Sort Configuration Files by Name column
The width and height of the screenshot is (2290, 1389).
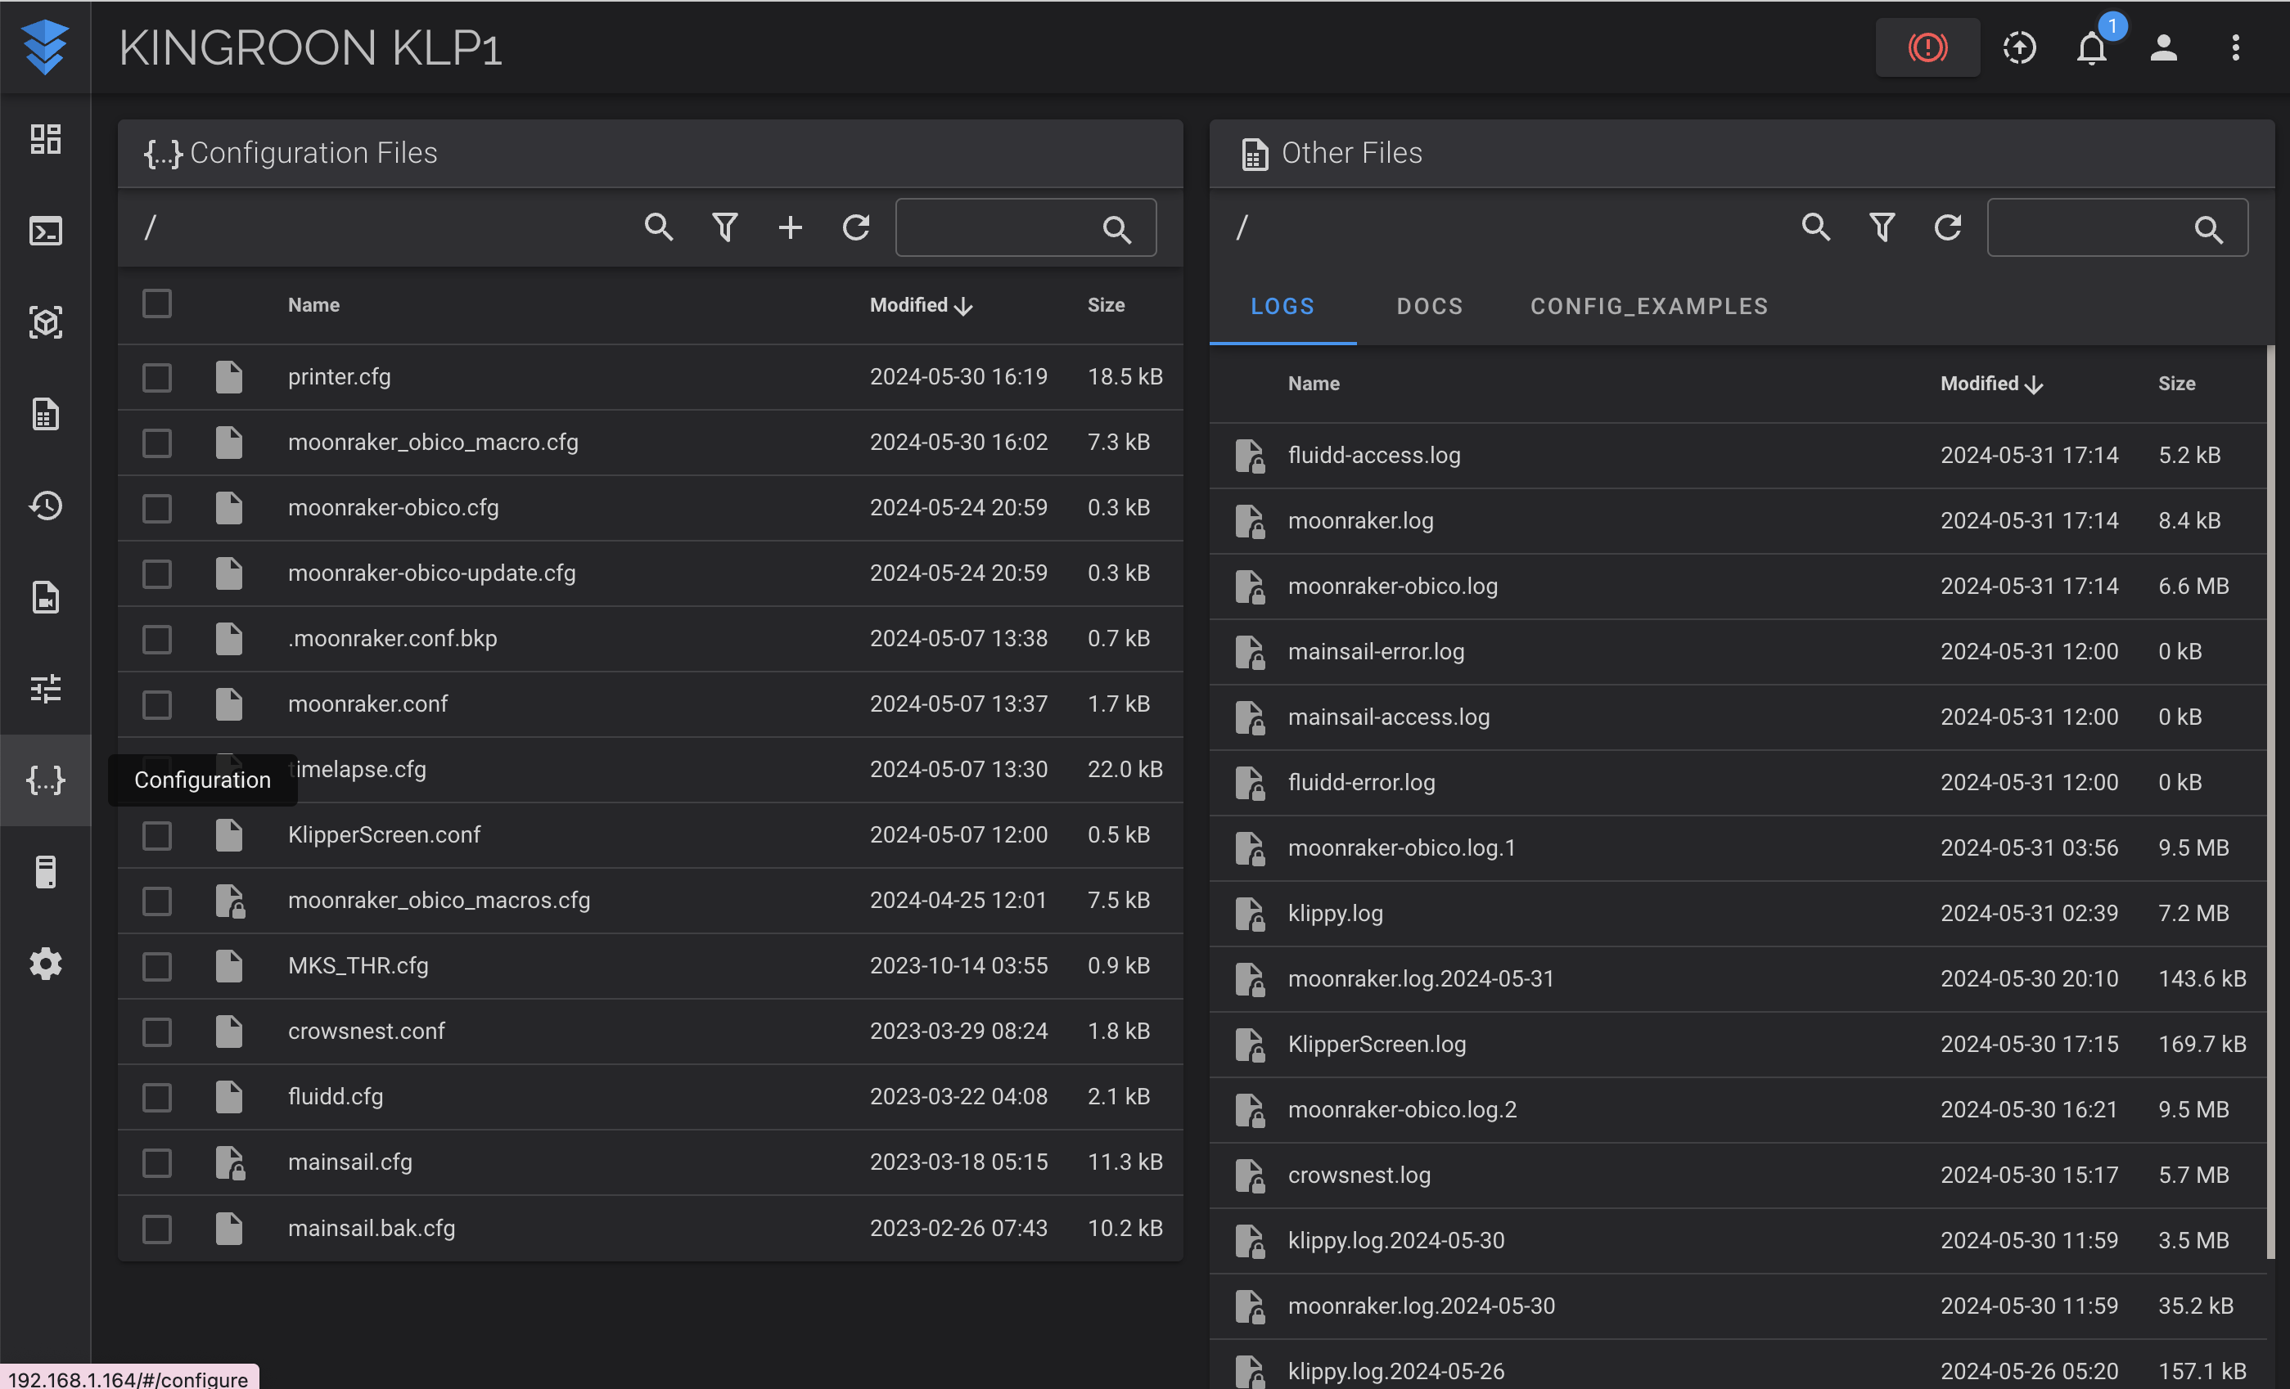[313, 305]
